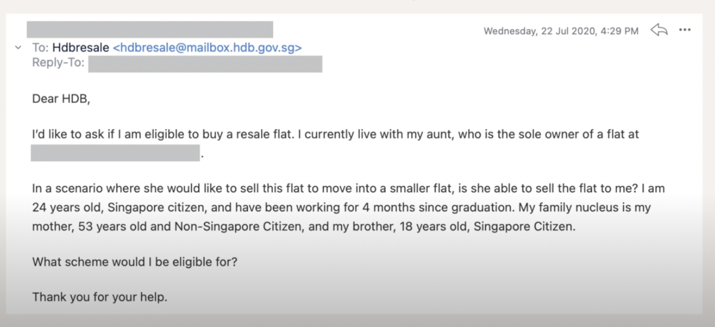Click the line starting "mother, 53 years old"
The image size is (715, 327).
(x=304, y=227)
